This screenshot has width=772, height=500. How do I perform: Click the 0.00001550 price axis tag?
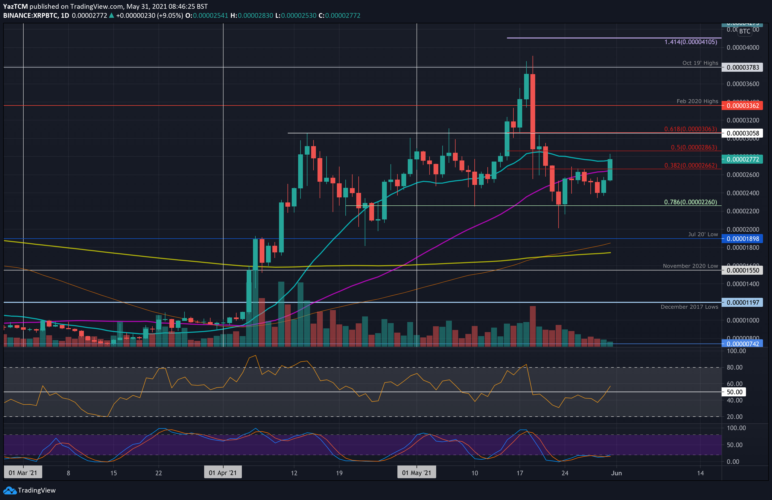(742, 270)
